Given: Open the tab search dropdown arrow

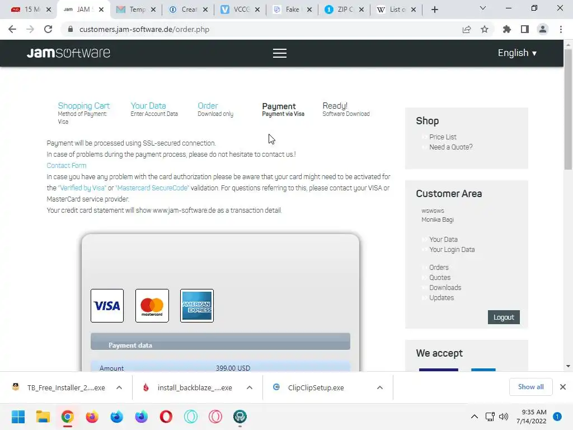Looking at the screenshot, I should click(x=483, y=8).
